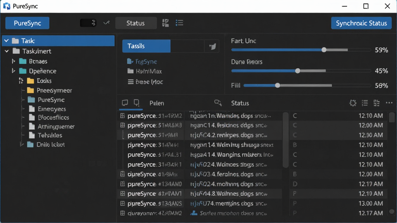Click the PureSync app logo in title bar

coord(7,6)
